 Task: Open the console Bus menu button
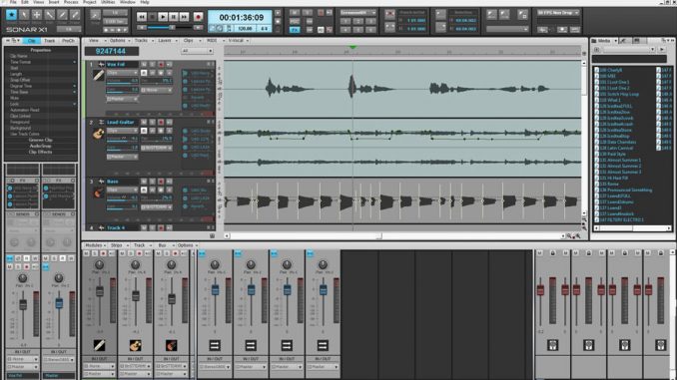coord(164,245)
